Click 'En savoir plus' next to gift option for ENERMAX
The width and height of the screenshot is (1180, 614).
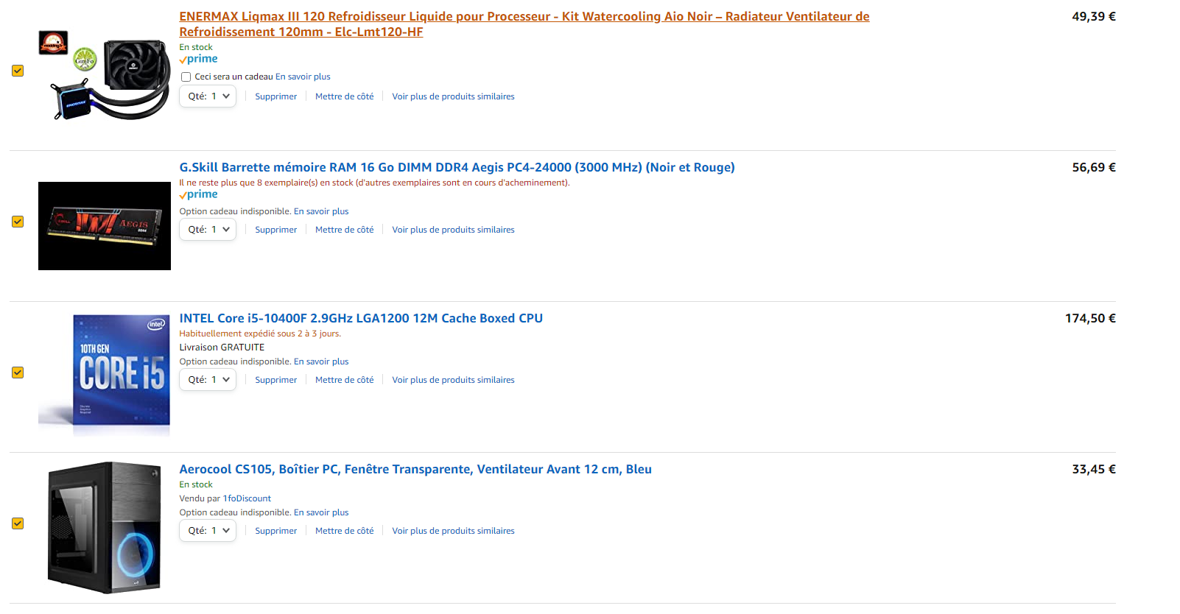click(x=303, y=77)
